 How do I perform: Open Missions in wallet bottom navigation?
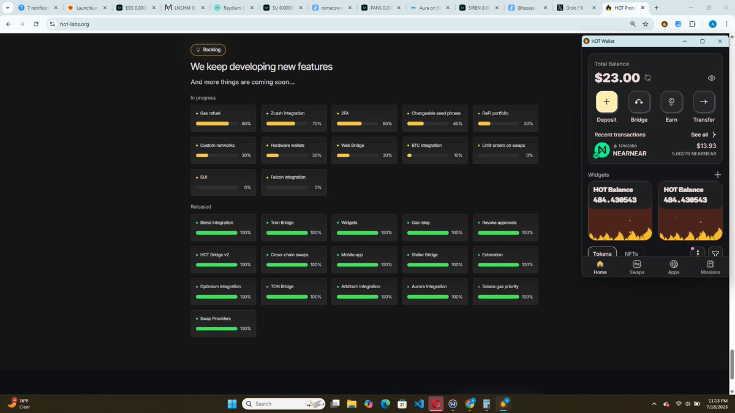tap(710, 267)
